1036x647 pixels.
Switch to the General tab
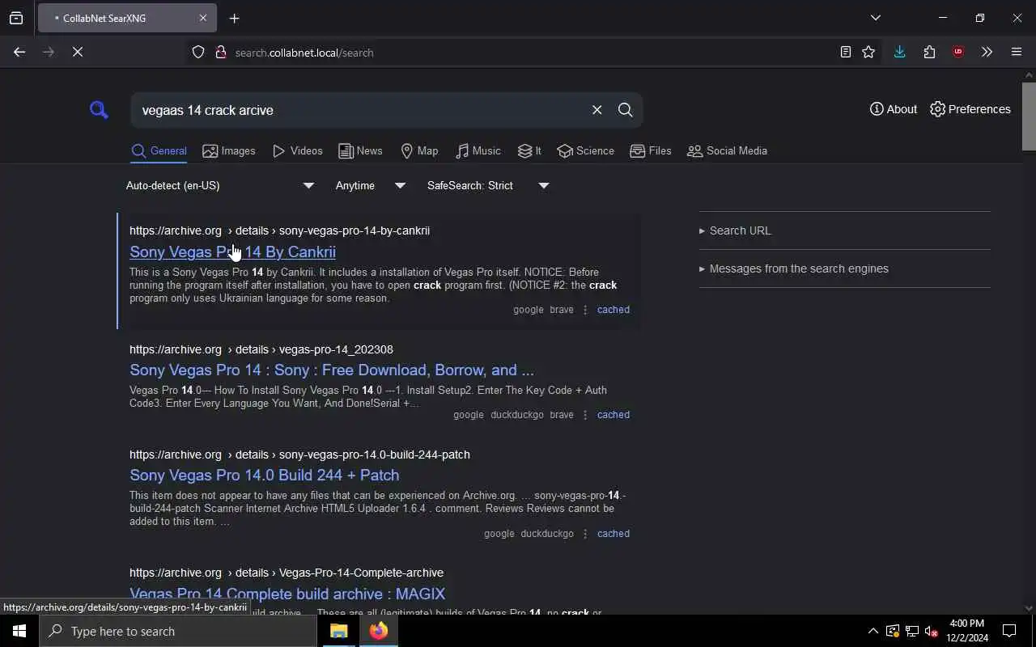pos(159,151)
